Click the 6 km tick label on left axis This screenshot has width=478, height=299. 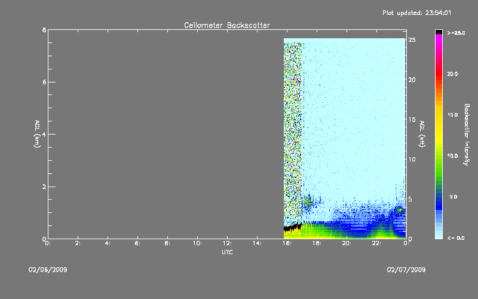[x=44, y=83]
